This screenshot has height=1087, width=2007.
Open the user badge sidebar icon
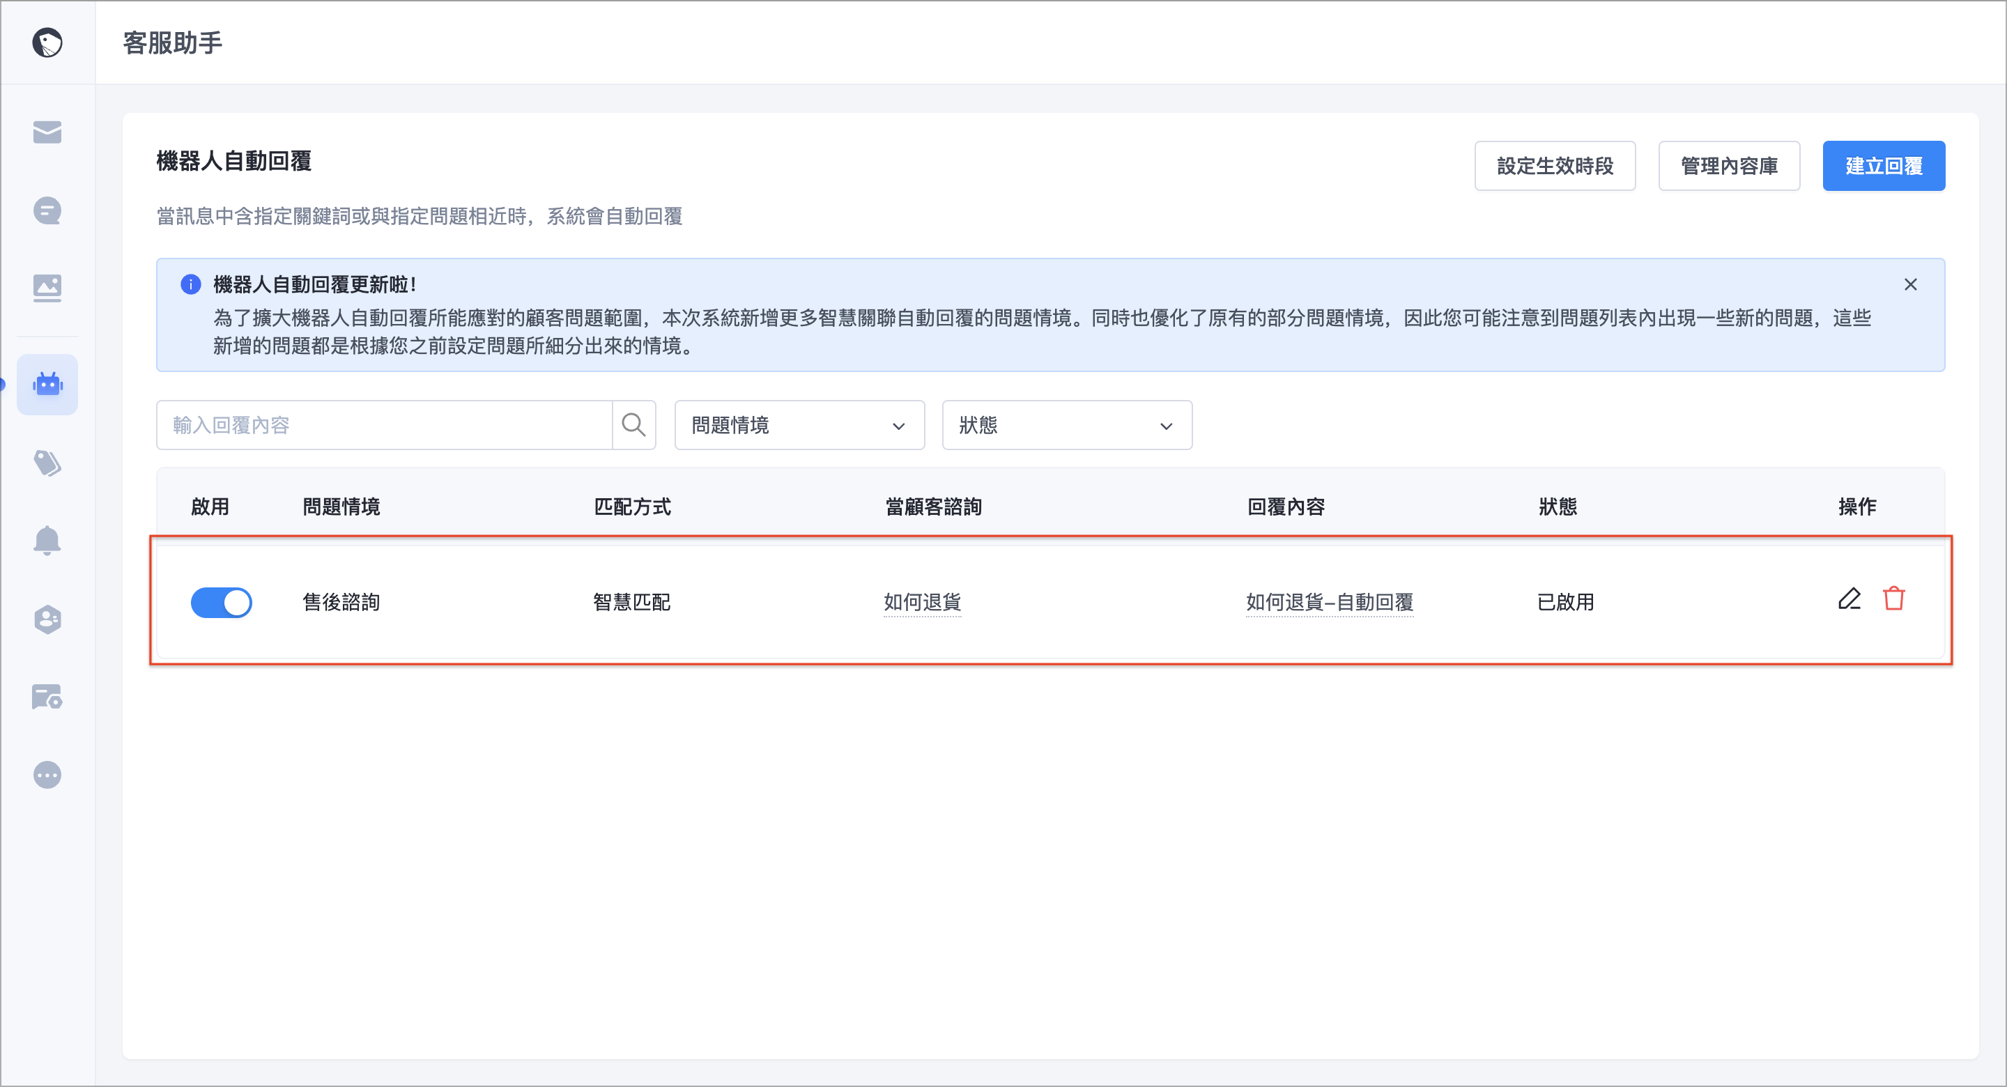[47, 619]
